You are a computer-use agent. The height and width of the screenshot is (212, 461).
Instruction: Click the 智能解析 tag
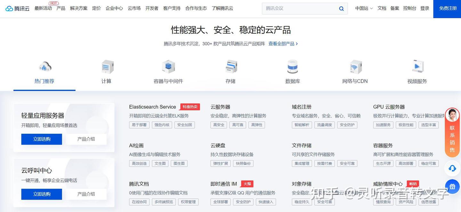pos(302,125)
